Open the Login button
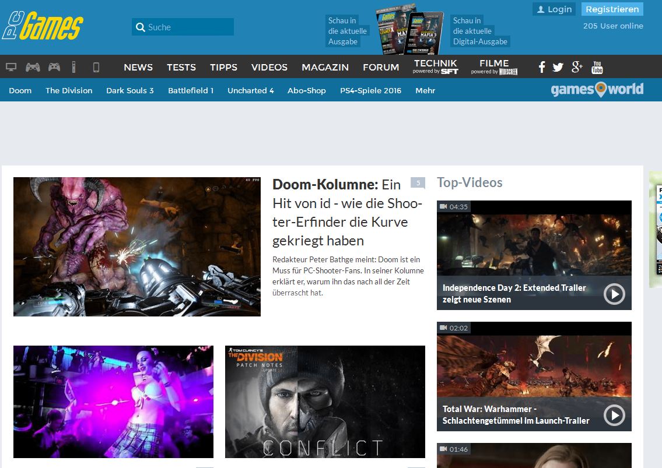The height and width of the screenshot is (468, 662). pyautogui.click(x=554, y=9)
